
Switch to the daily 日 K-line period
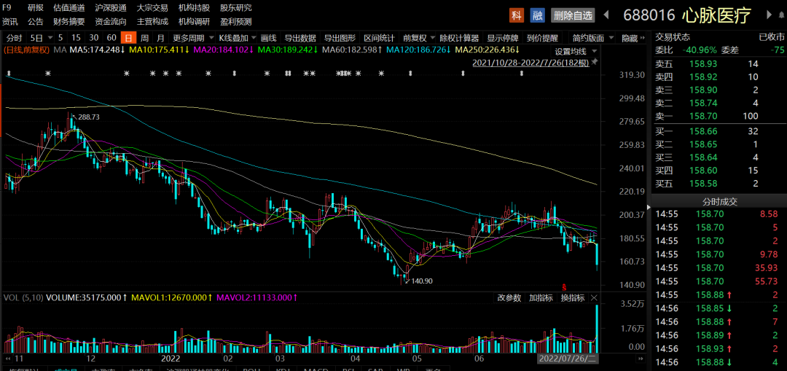pos(128,38)
